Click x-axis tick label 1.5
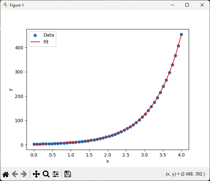 (89, 155)
